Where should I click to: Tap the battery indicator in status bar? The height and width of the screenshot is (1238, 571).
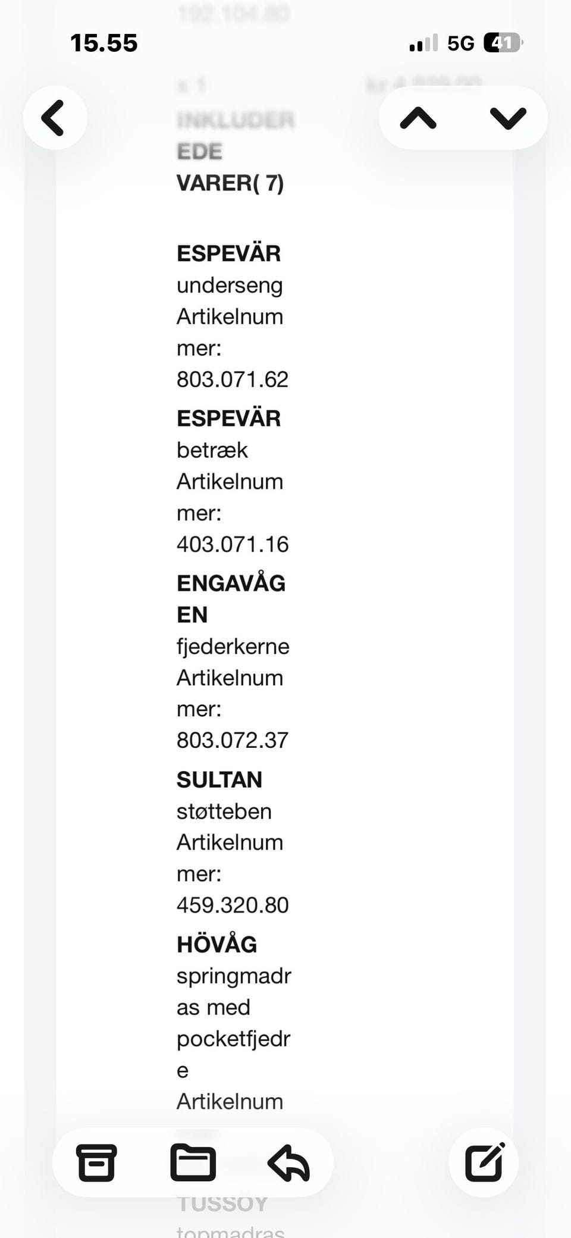[x=503, y=43]
